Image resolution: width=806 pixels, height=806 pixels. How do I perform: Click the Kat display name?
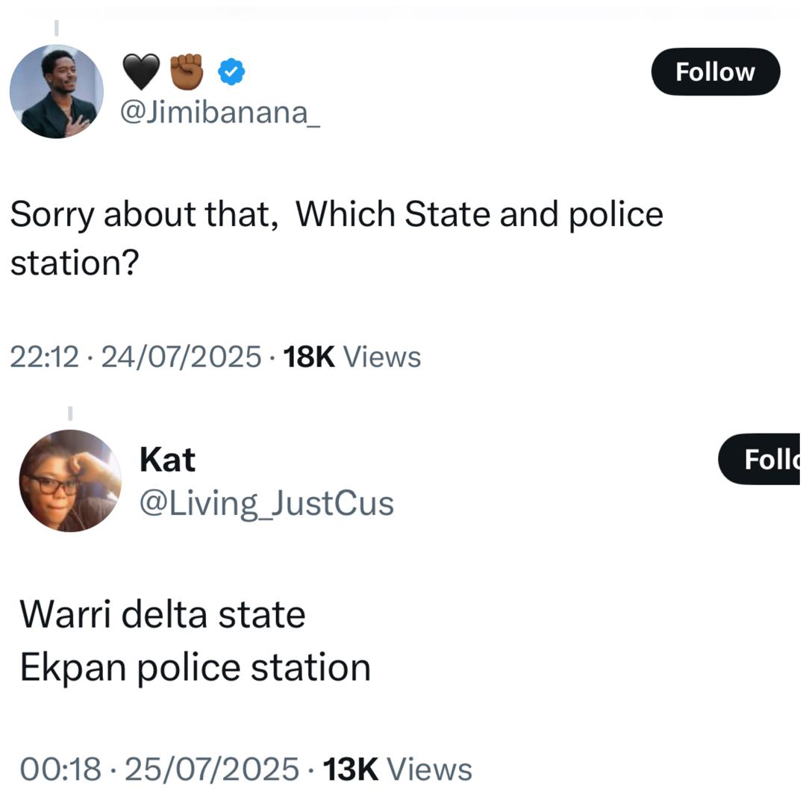167,460
